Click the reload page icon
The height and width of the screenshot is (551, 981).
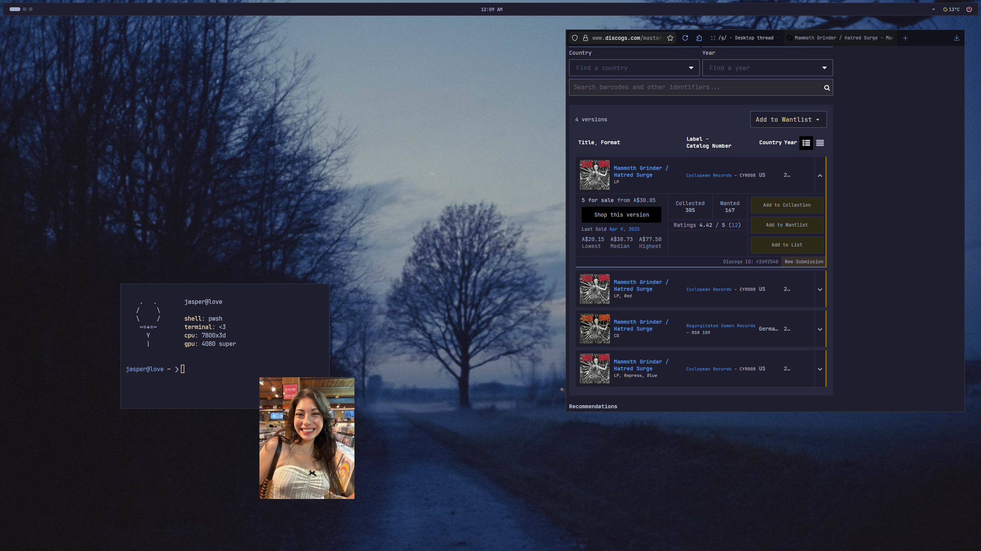pos(685,38)
